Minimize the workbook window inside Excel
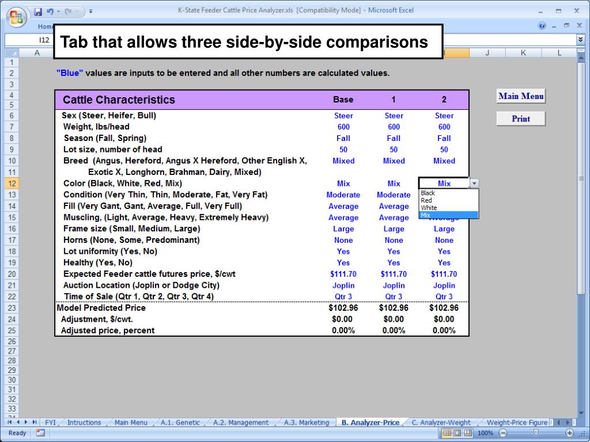The image size is (590, 442). 554,25
